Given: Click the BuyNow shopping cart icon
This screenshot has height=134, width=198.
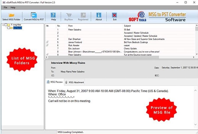Looking at the screenshot, I should (69, 15).
